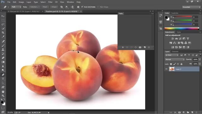The height and width of the screenshot is (114, 202).
Task: Add a Brightness/Contrast adjustment
Action: click(x=172, y=39)
